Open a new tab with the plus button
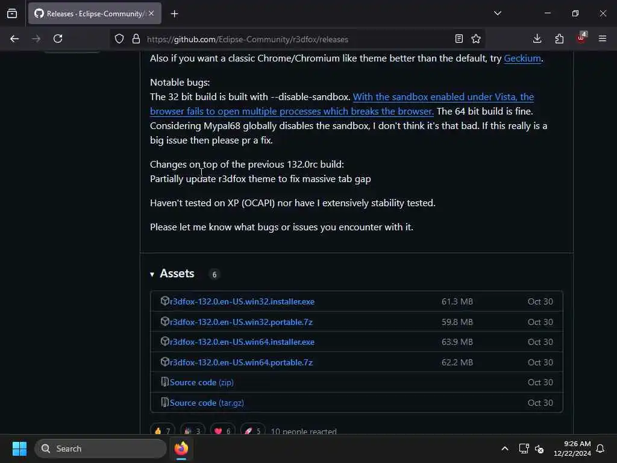This screenshot has height=463, width=617. coord(174,14)
